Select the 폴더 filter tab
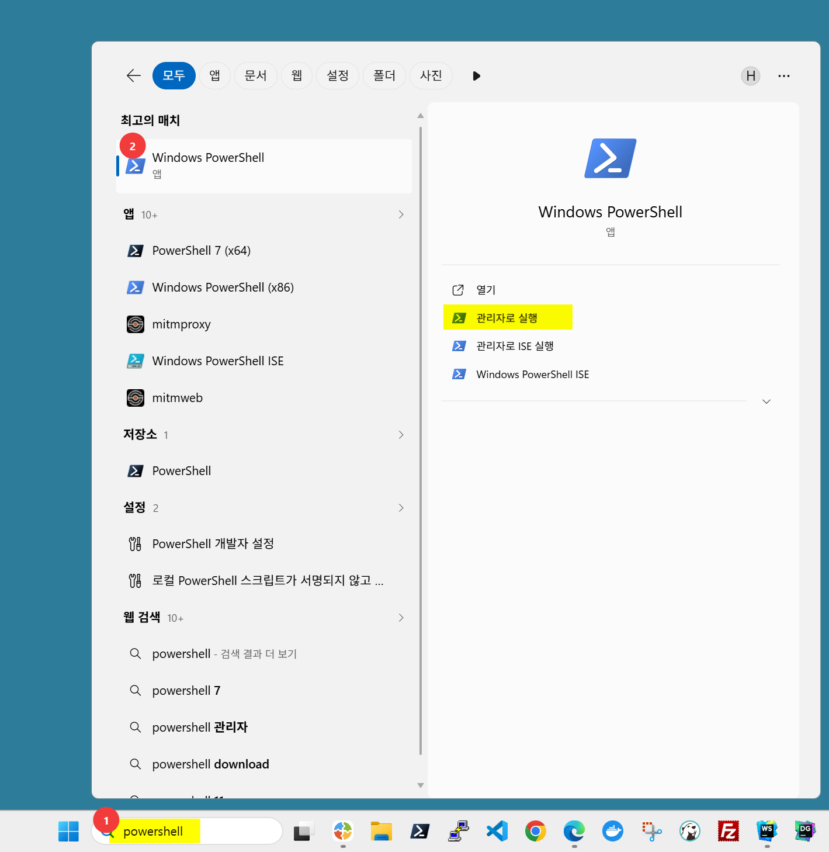829x852 pixels. click(384, 75)
